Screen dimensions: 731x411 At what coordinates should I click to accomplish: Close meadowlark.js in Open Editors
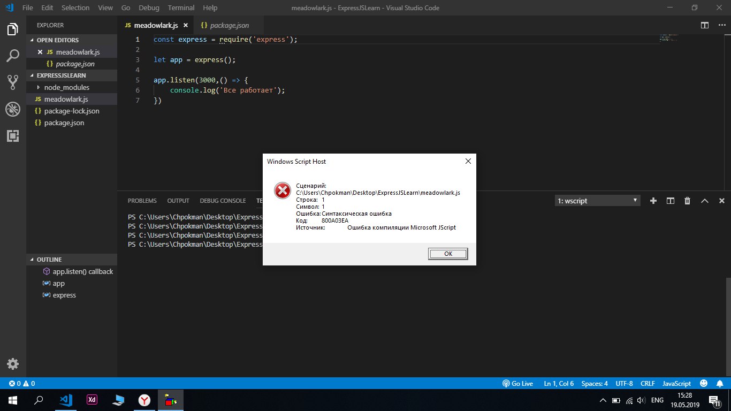pyautogui.click(x=40, y=52)
